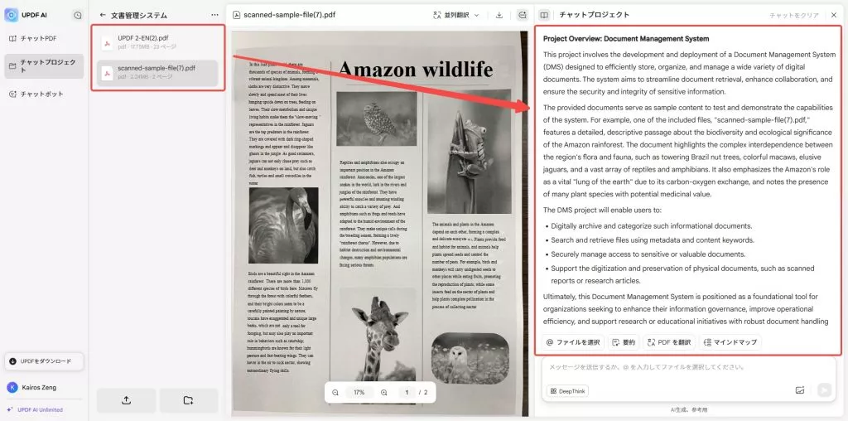
Task: Toggle the DeepThink mode
Action: [567, 390]
